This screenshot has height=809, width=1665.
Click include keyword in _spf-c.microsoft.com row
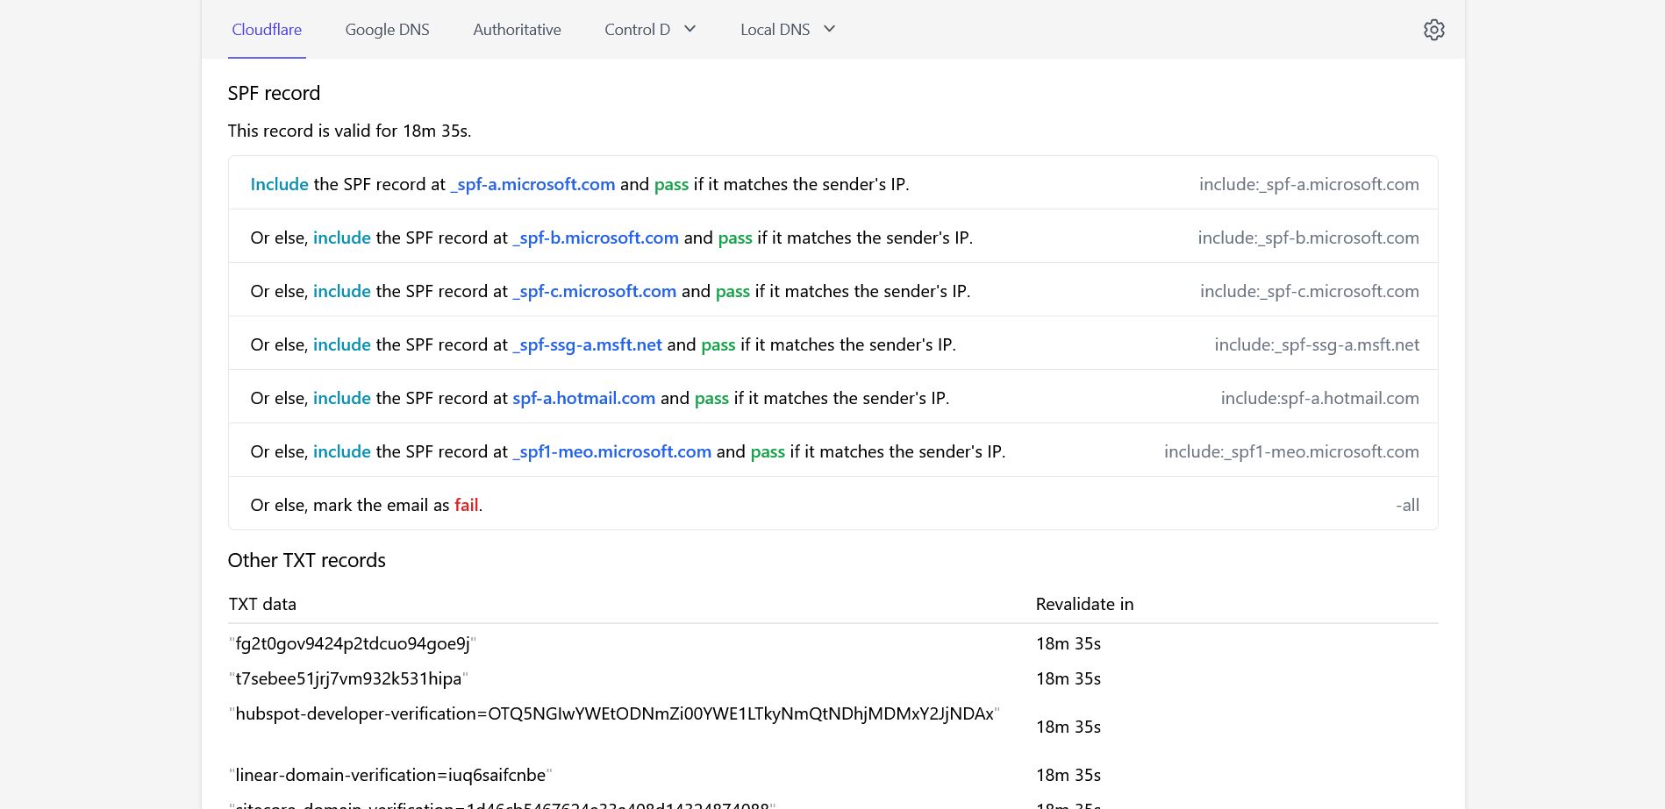pos(342,291)
